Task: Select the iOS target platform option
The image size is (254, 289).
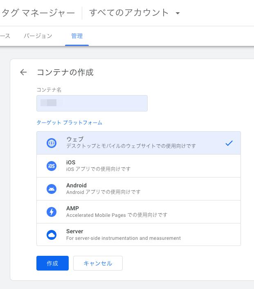Action: point(139,166)
